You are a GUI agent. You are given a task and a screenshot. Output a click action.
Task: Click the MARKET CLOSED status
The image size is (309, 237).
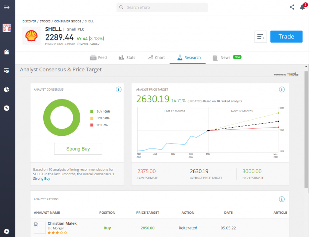(x=88, y=44)
